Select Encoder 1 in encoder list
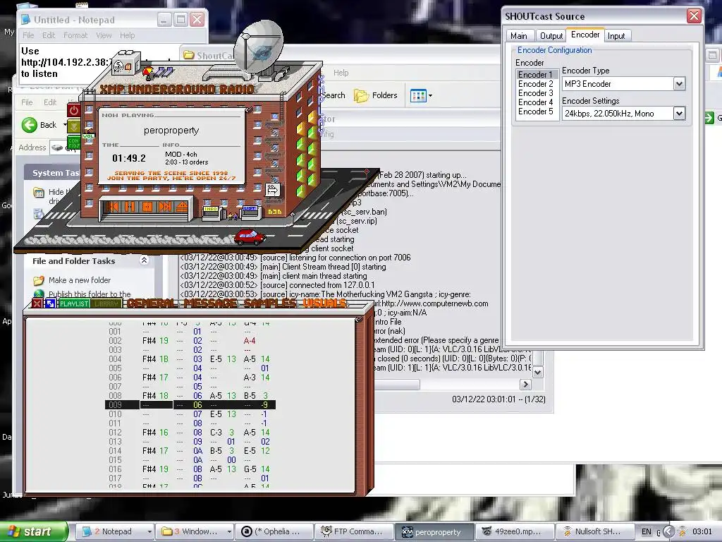This screenshot has width=722, height=542. point(535,75)
